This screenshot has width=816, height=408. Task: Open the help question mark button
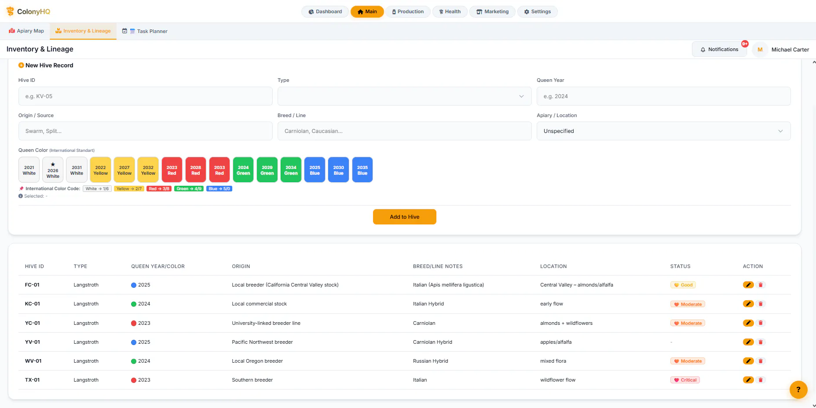click(798, 390)
